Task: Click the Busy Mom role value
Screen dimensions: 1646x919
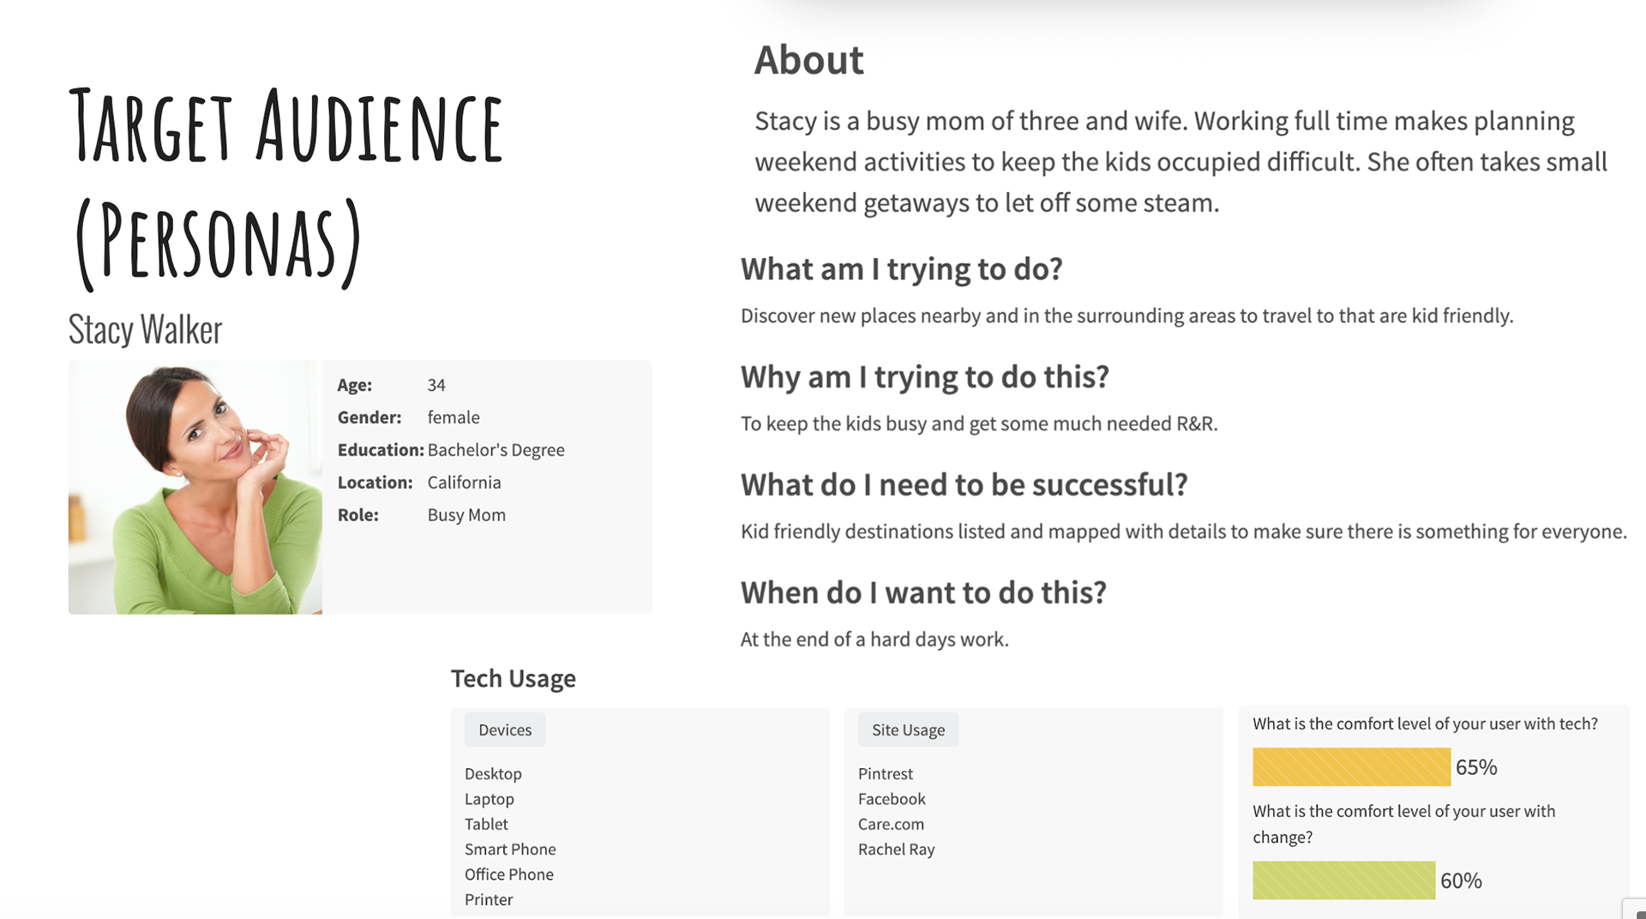Action: (x=466, y=515)
